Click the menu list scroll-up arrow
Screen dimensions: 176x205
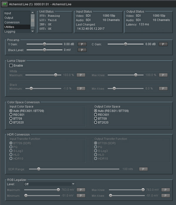tap(33, 13)
